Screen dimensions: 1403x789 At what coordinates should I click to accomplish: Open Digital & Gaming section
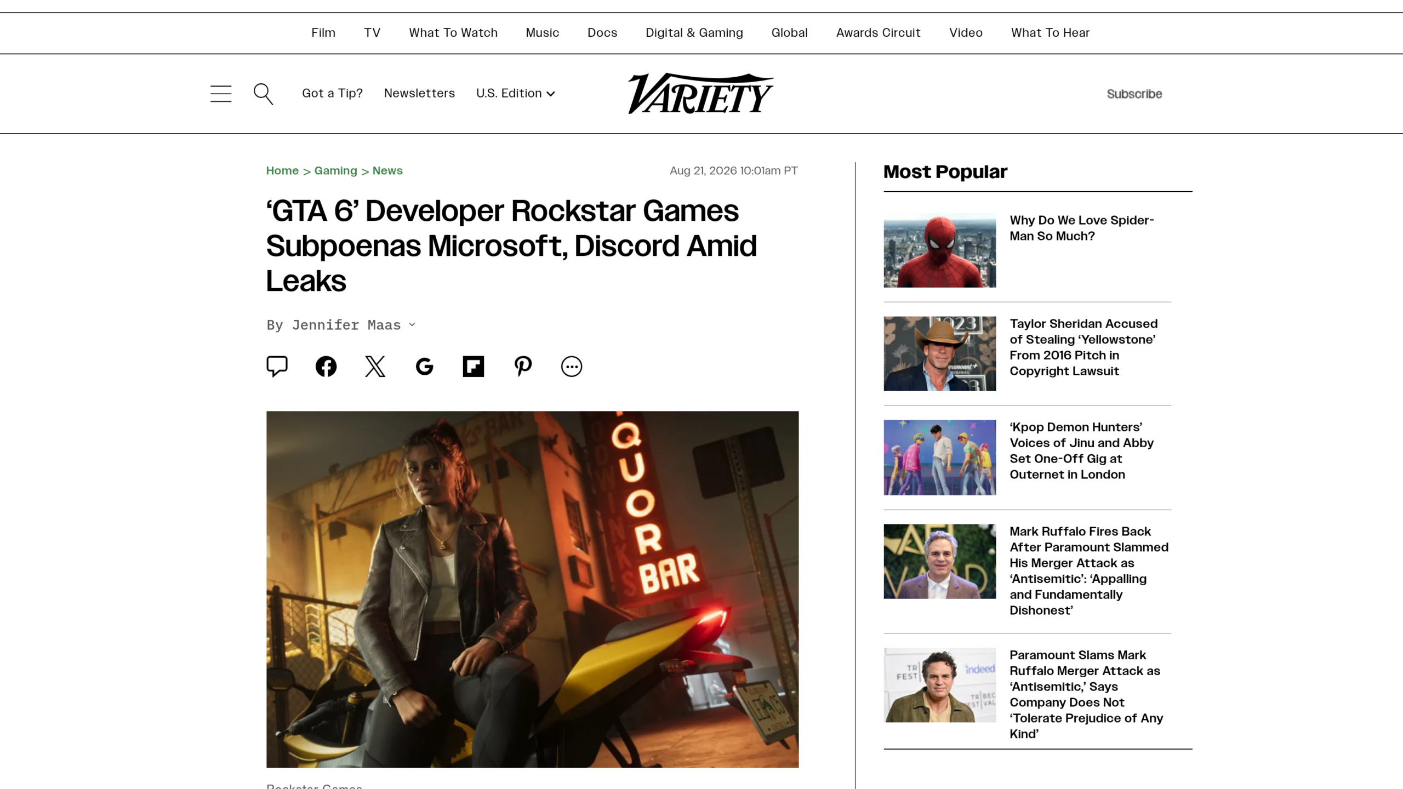(x=694, y=32)
